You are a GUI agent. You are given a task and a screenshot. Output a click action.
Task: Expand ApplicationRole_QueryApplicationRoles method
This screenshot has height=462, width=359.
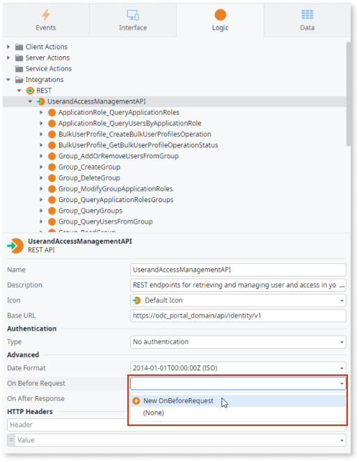41,113
